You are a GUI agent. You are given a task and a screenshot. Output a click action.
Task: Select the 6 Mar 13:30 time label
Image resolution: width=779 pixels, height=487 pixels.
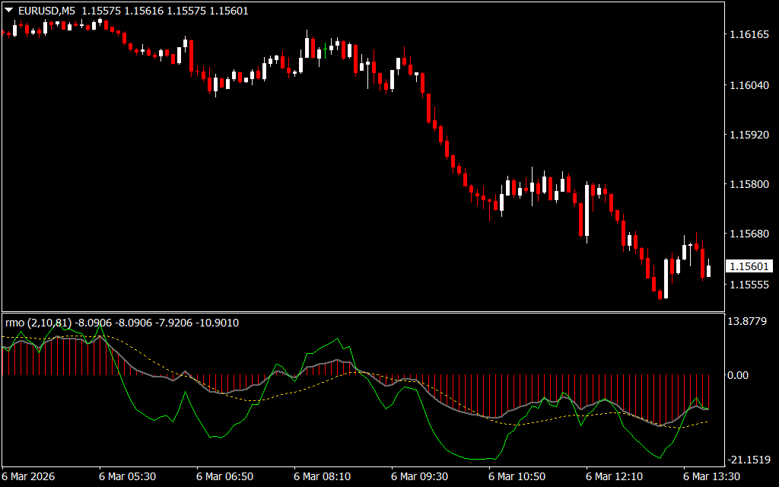click(x=712, y=476)
